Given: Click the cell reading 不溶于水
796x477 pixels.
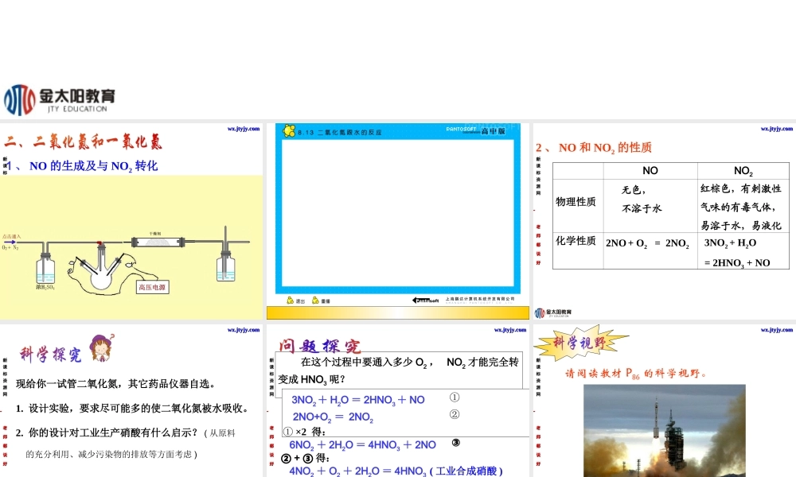Looking at the screenshot, I should pyautogui.click(x=642, y=208).
